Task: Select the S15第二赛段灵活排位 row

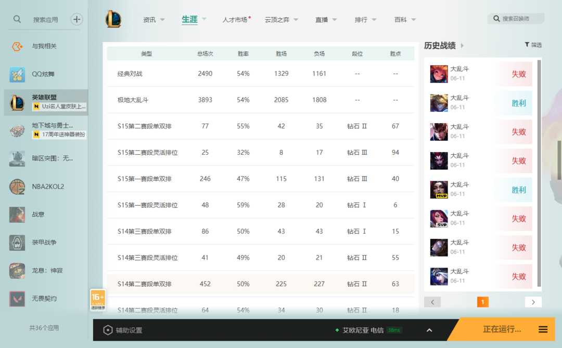Action: pyautogui.click(x=261, y=152)
